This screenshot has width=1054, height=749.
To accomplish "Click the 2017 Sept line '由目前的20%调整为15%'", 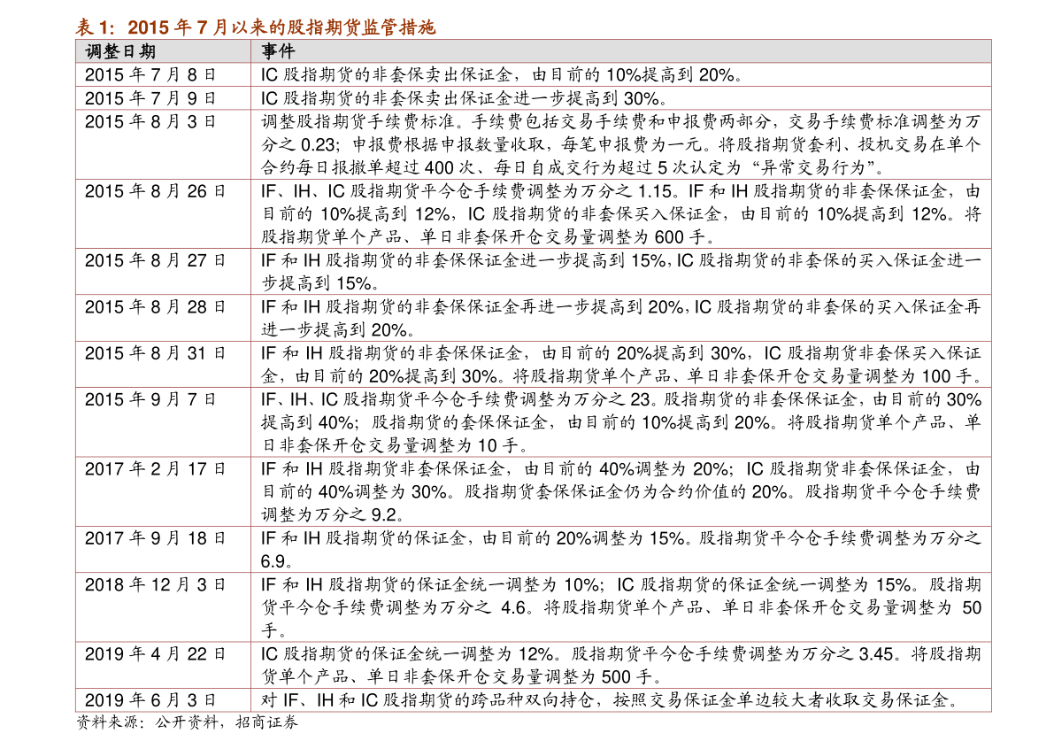I will (620, 538).
